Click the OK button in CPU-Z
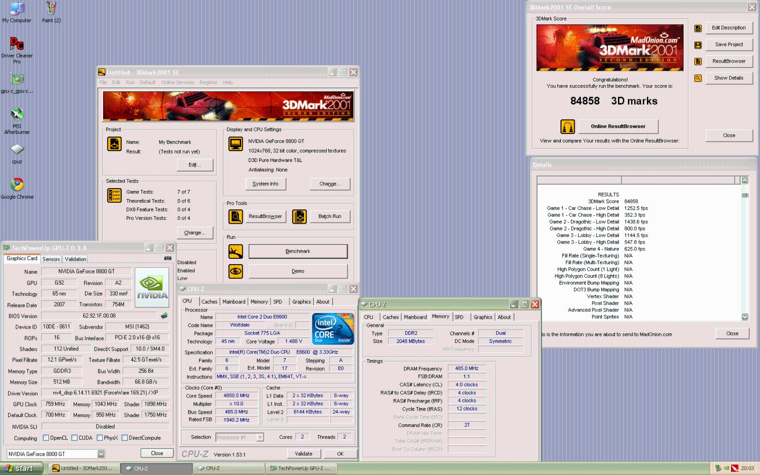The height and width of the screenshot is (475, 760). [340, 454]
